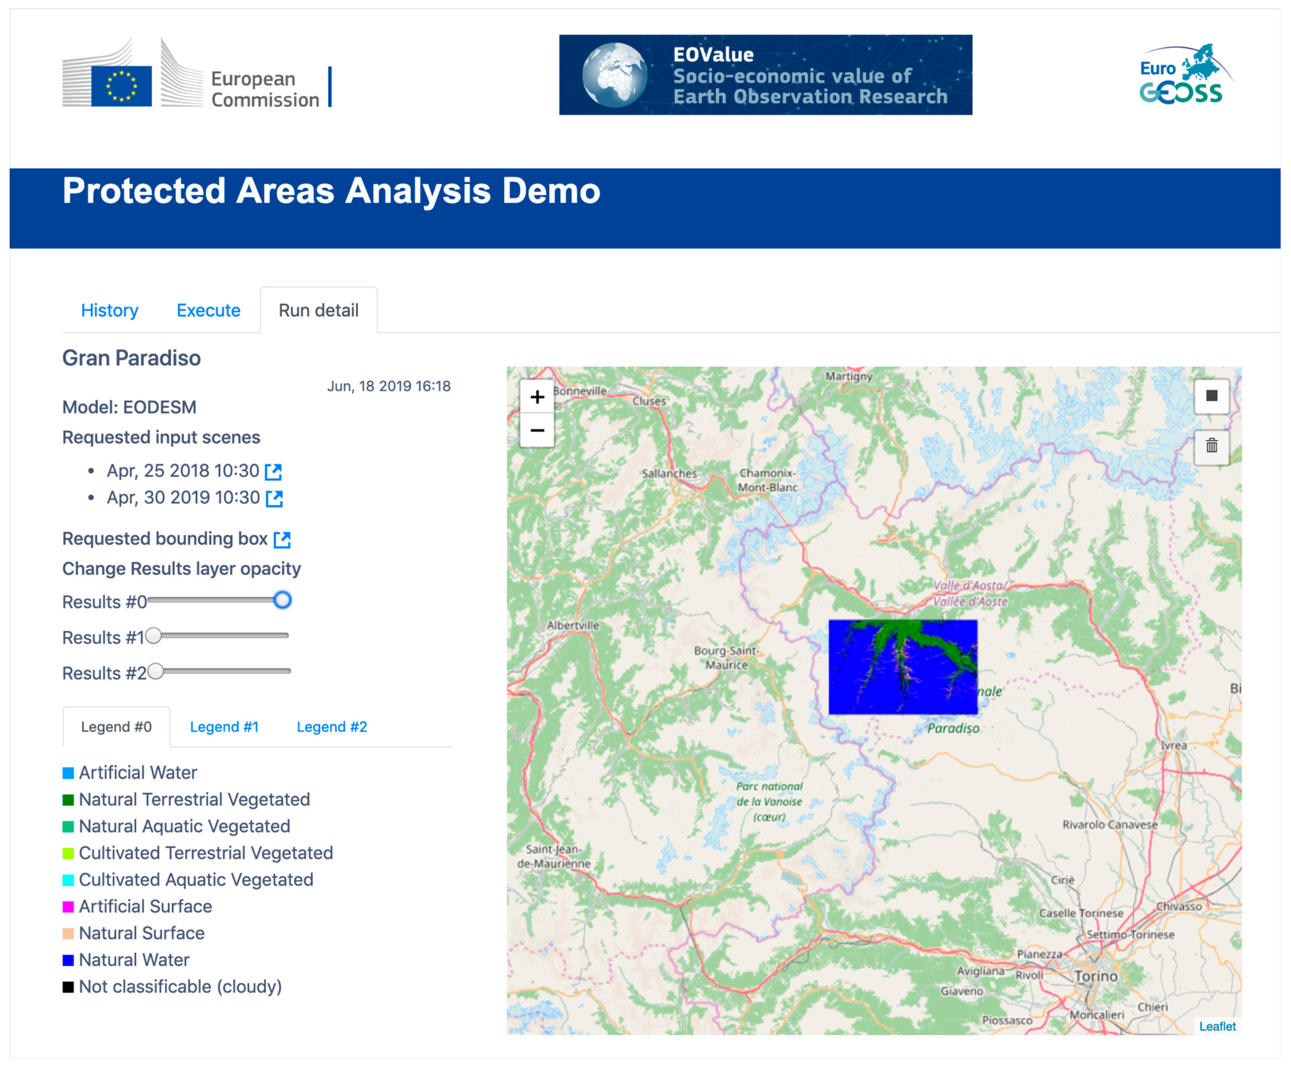Show Legend #2 tab
Image resolution: width=1291 pixels, height=1076 pixels.
pos(331,727)
